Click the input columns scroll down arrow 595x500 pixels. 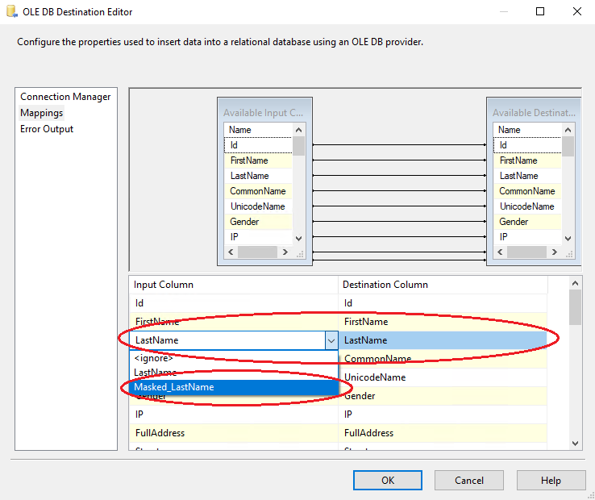click(299, 238)
